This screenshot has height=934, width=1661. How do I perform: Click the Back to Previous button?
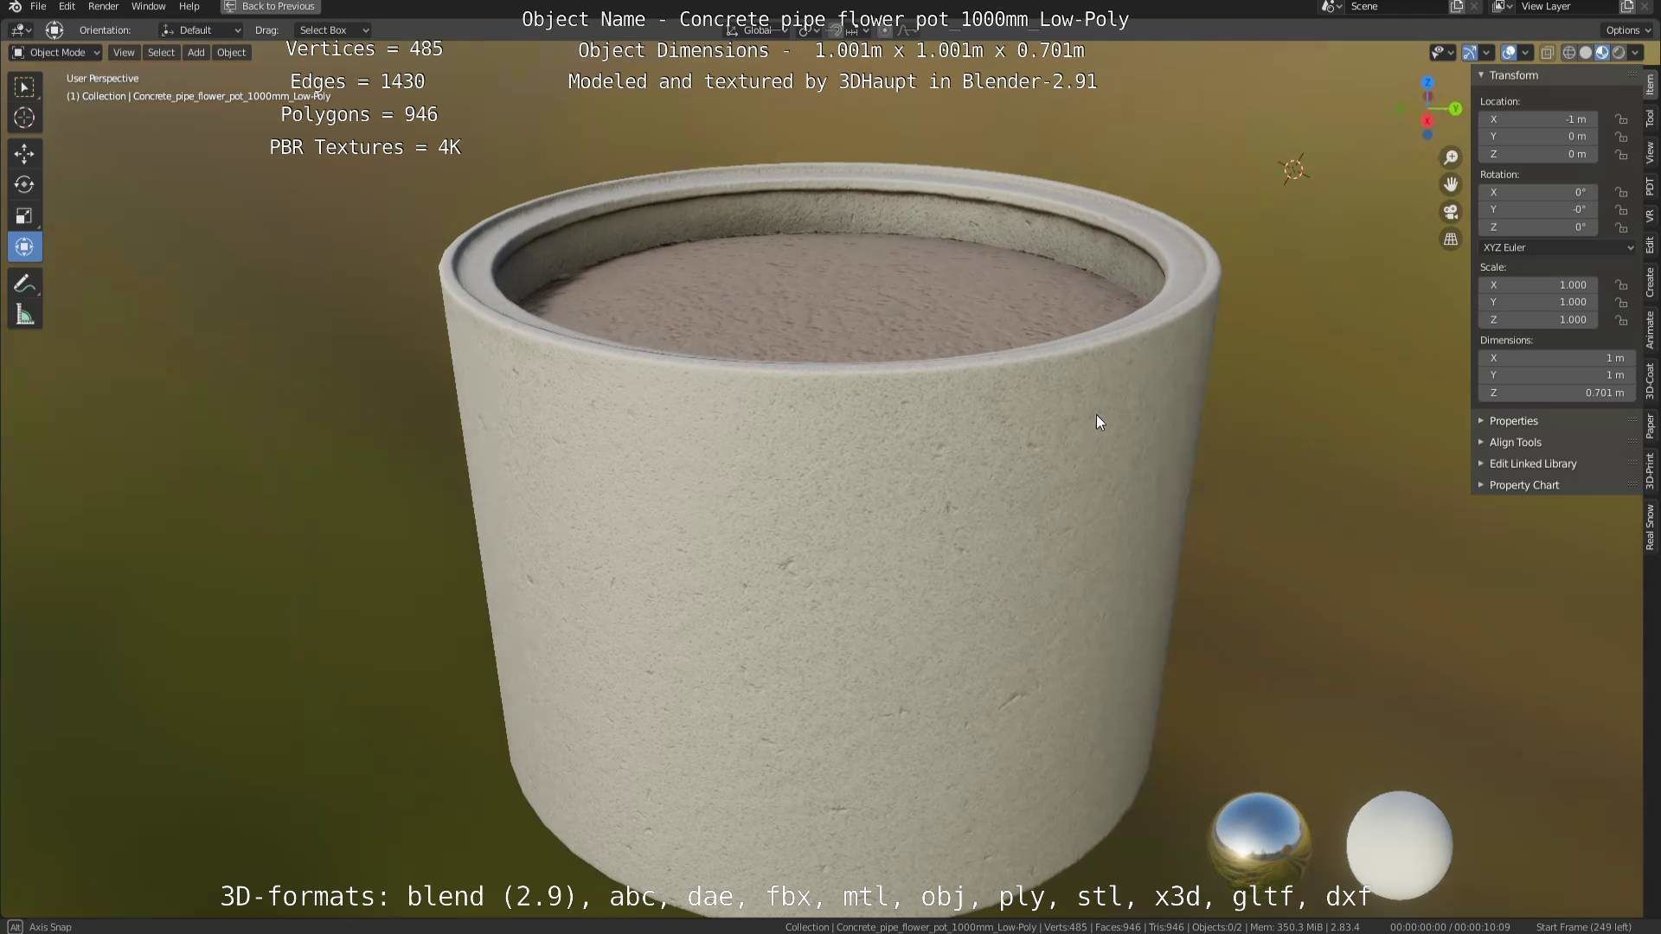tap(271, 6)
